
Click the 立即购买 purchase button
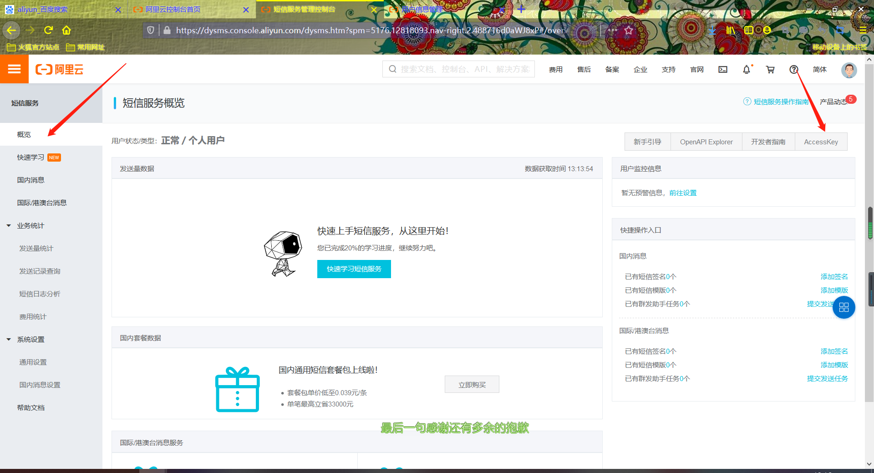(472, 384)
